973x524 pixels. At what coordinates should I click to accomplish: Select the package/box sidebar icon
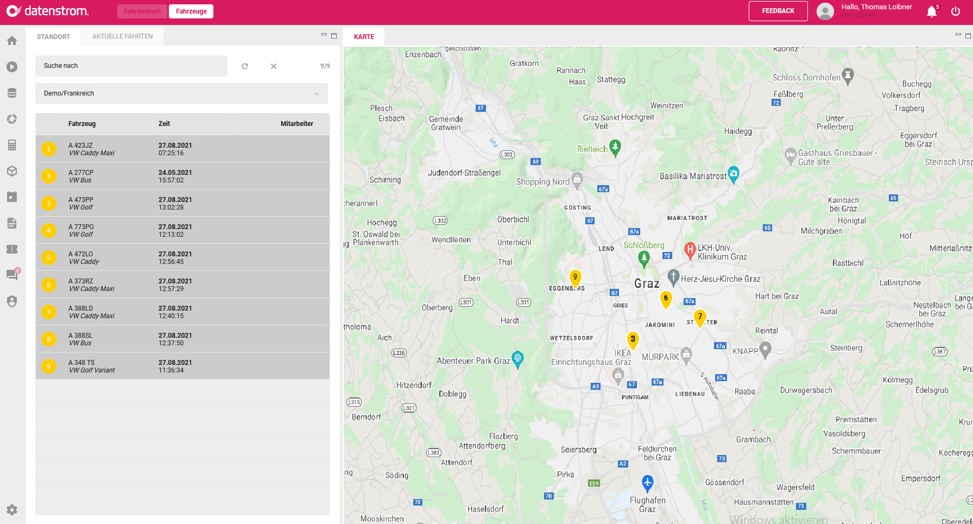(11, 171)
